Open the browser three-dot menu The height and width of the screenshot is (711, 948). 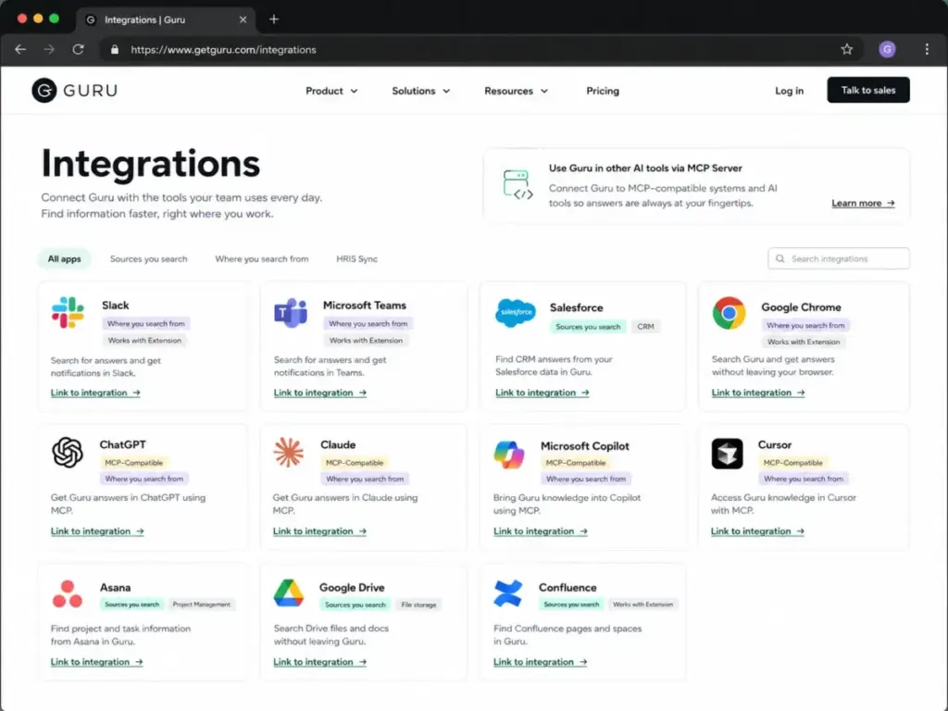click(x=927, y=50)
